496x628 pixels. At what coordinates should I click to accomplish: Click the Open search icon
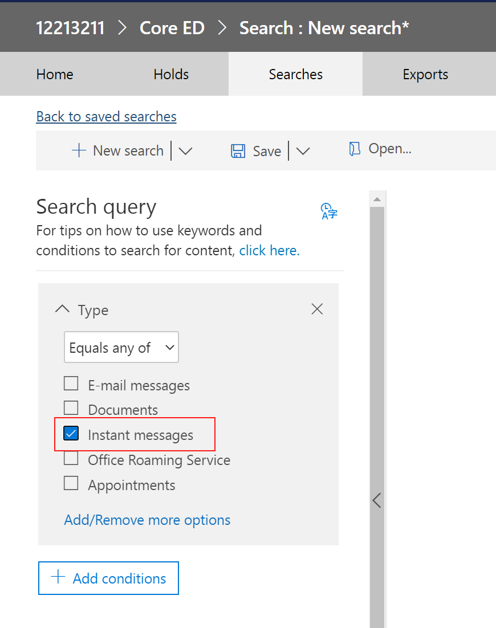coord(355,149)
